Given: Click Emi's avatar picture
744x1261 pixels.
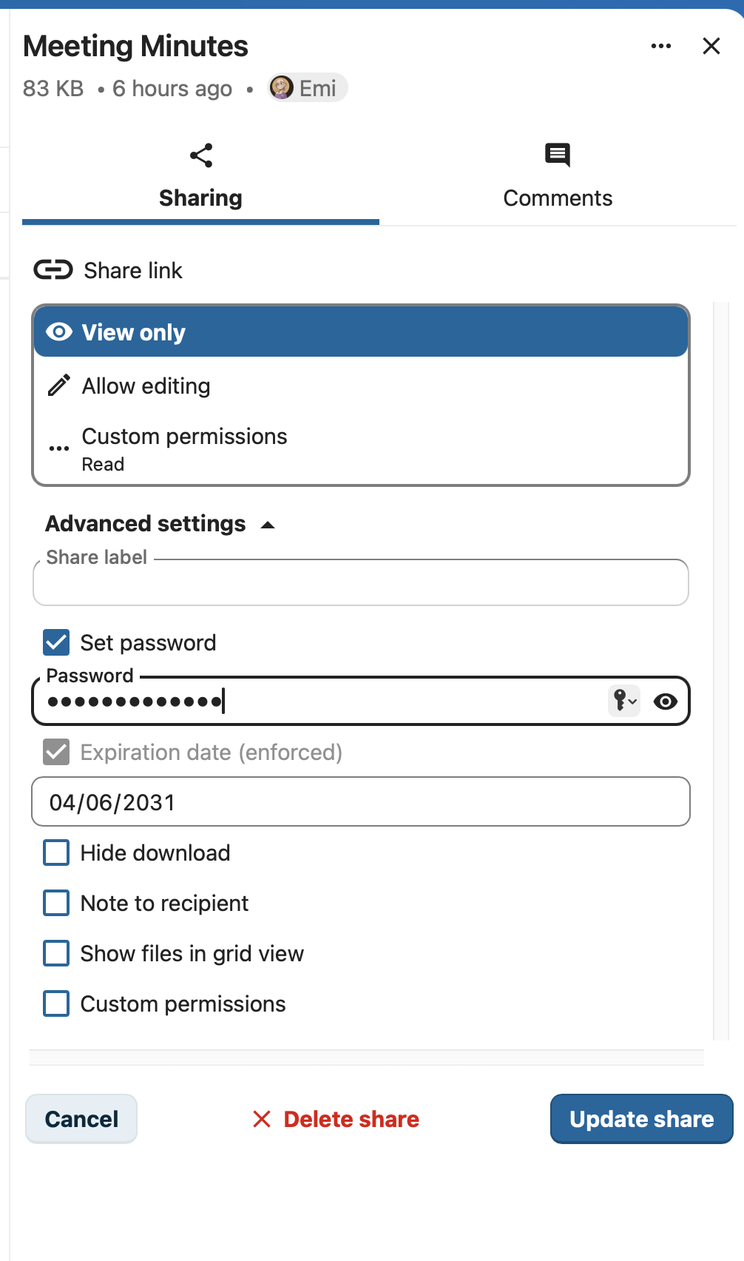Looking at the screenshot, I should point(282,88).
